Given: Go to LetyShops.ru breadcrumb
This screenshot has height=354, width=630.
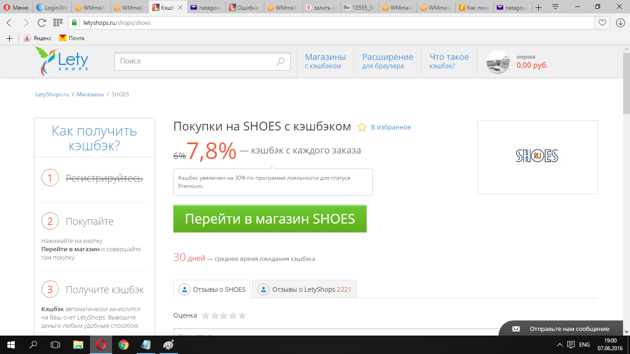Looking at the screenshot, I should coord(52,94).
